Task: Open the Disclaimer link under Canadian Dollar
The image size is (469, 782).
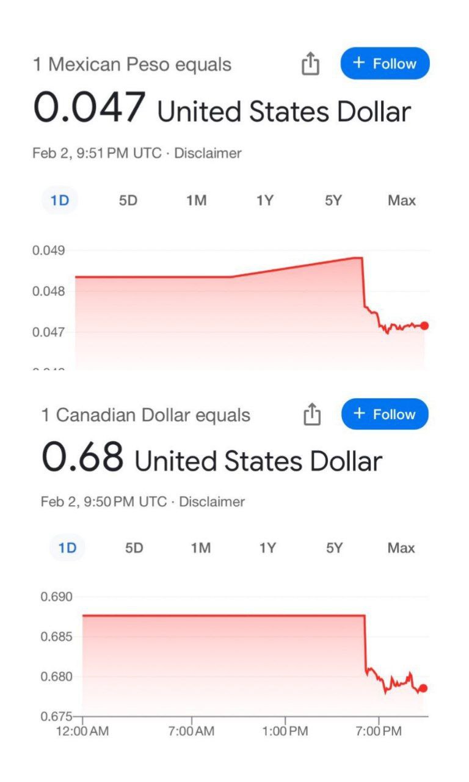Action: (x=211, y=502)
